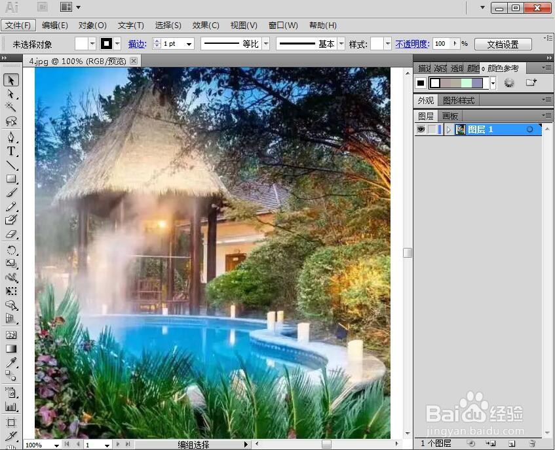Close the 4.jpg document tab

(134, 61)
